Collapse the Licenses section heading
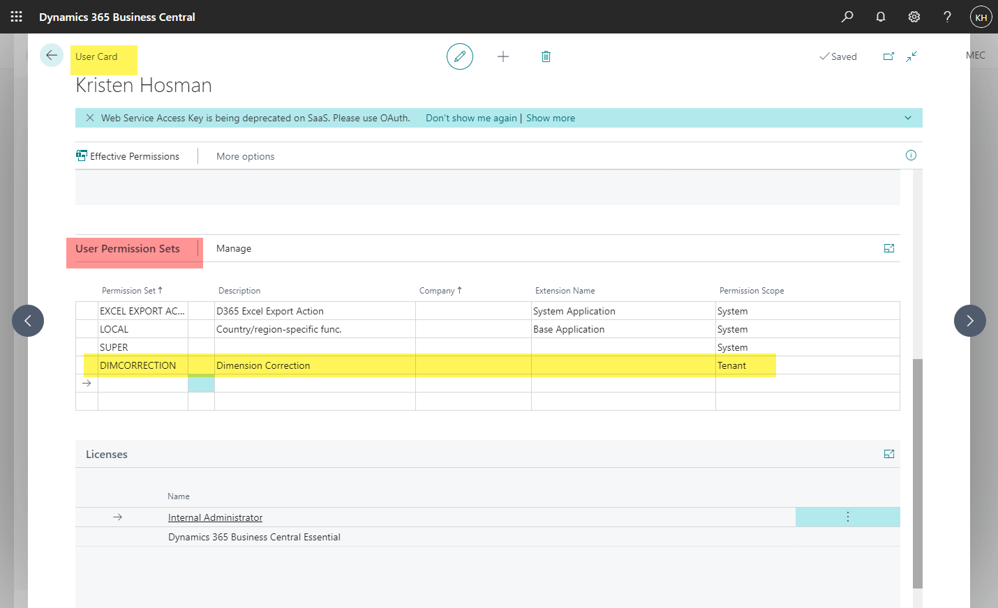 [107, 454]
